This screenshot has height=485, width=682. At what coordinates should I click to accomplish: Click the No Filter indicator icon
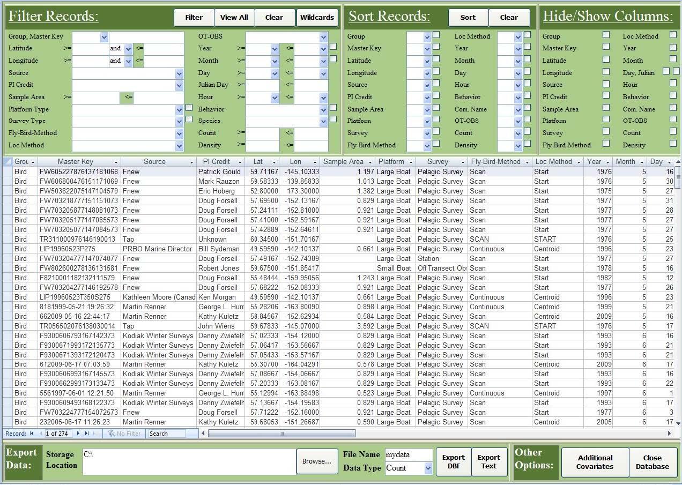click(x=112, y=434)
